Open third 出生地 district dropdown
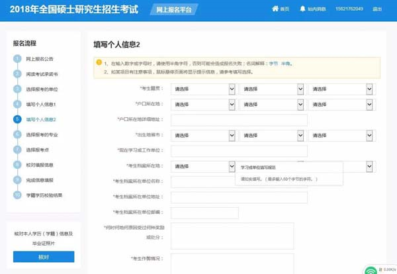This screenshot has width=397, height=274. point(341,136)
